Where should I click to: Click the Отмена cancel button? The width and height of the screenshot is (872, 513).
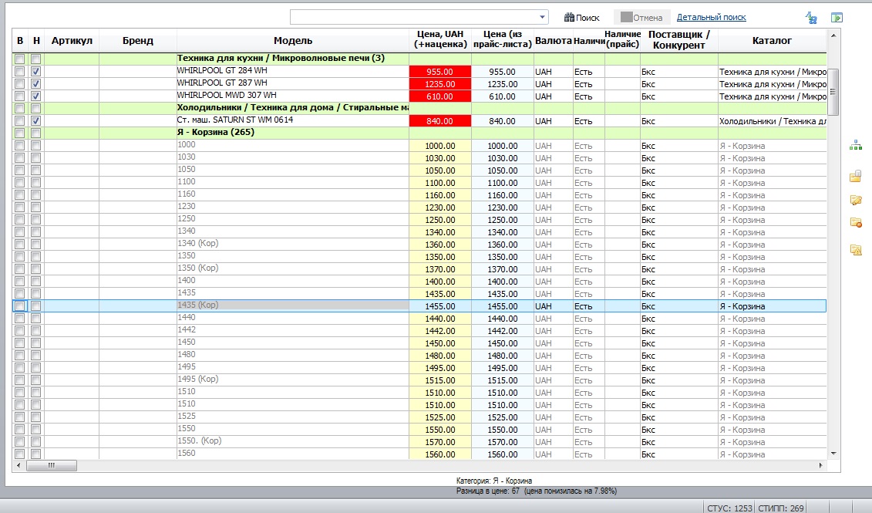click(x=641, y=17)
